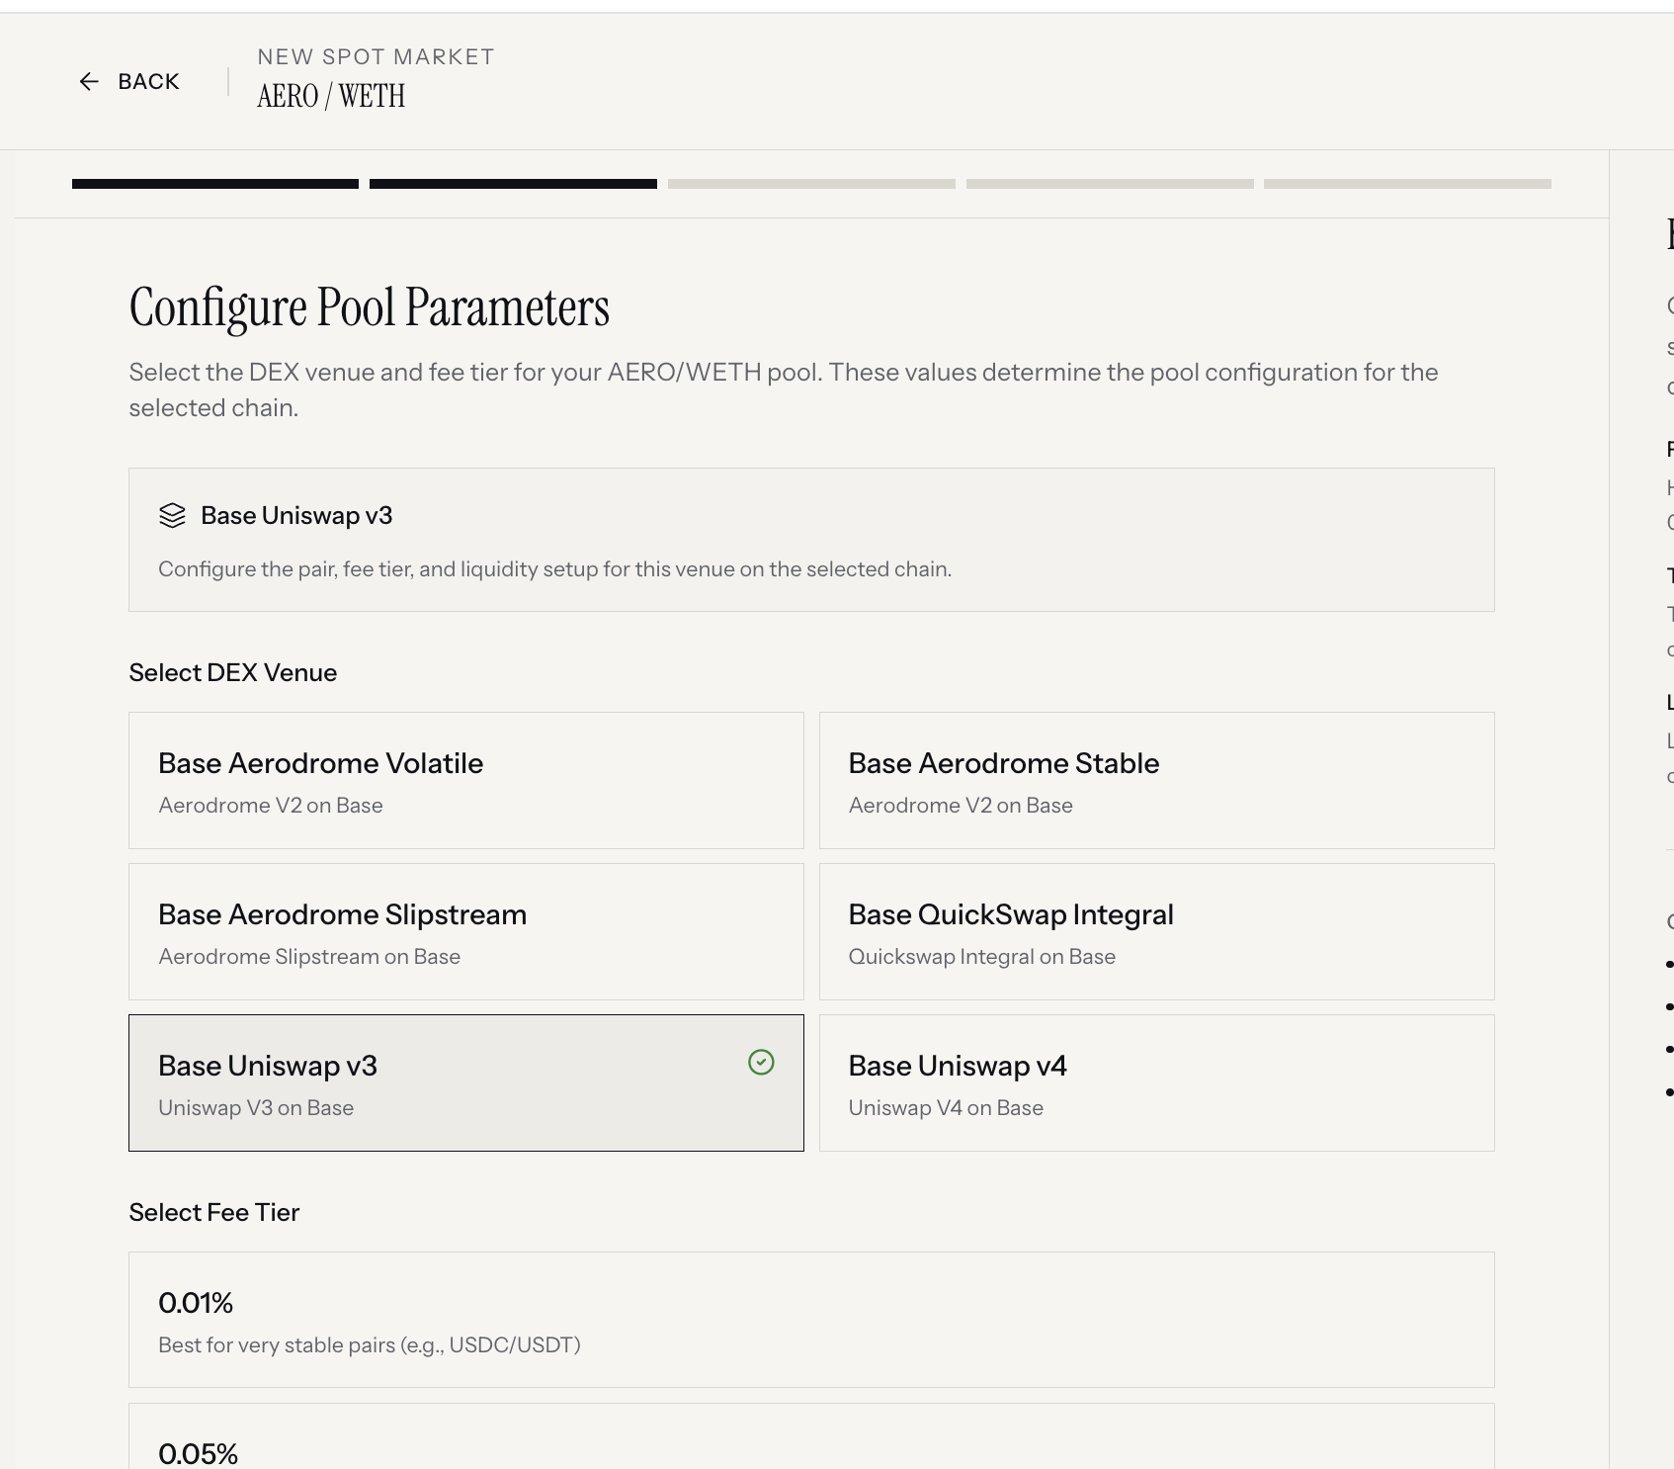Click the stacked layers icon beside Base Uniswap v3
The height and width of the screenshot is (1469, 1674).
172,516
